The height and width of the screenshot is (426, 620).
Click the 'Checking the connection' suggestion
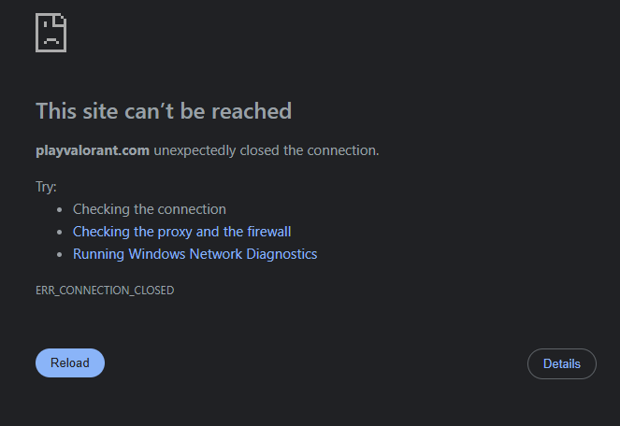point(150,209)
